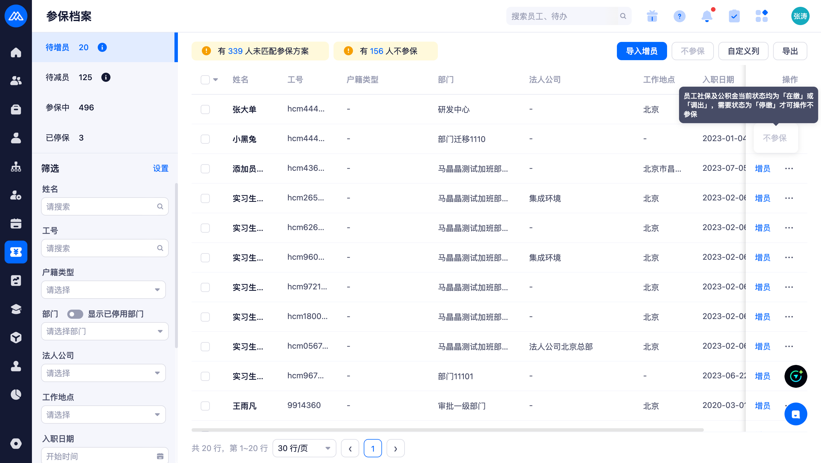This screenshot has height=463, width=821.
Task: Expand the 户籍类型 filter dropdown
Action: [103, 290]
